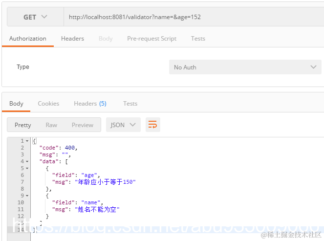Click the Type label in Authorization
Viewport: 324px width, 241px height.
23,67
